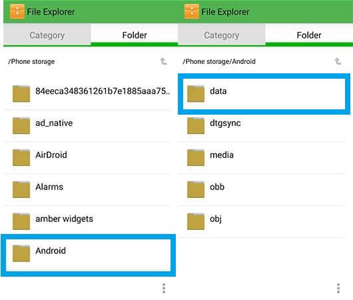This screenshot has width=353, height=300.
Task: Switch to Category tab in right pane
Action: [222, 35]
